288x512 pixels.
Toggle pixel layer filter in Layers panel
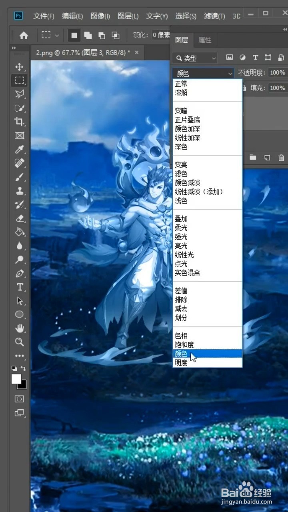pyautogui.click(x=230, y=58)
